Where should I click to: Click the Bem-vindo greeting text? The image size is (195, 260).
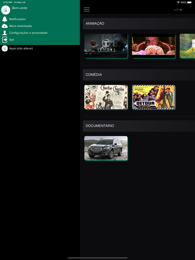click(20, 8)
